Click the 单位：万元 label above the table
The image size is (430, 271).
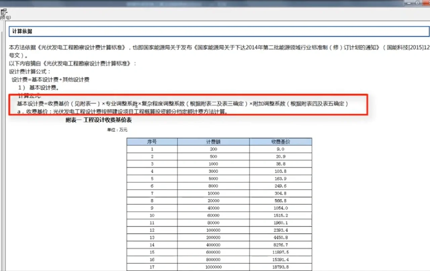[117, 129]
